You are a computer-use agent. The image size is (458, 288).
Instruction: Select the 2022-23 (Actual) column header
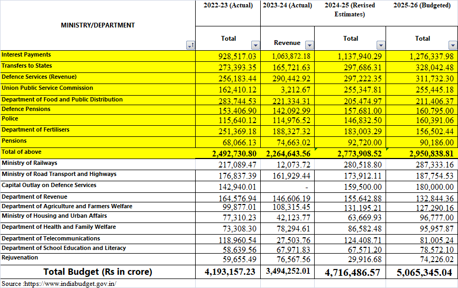(228, 5)
